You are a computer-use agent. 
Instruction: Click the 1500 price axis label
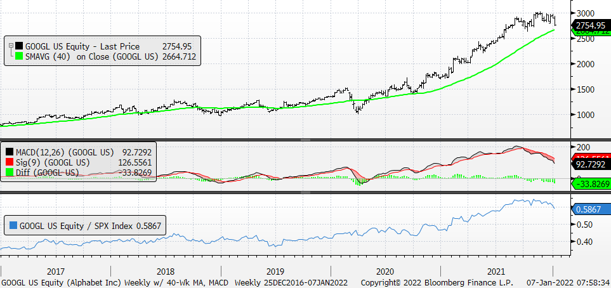tap(585, 89)
